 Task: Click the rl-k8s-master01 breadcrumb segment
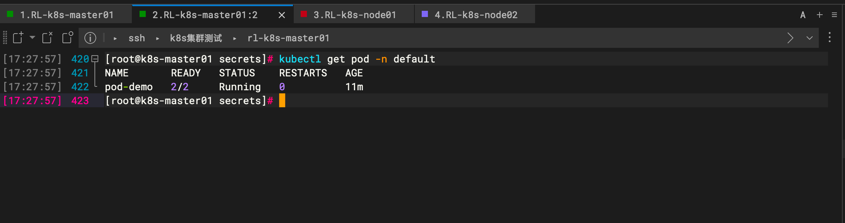point(288,38)
